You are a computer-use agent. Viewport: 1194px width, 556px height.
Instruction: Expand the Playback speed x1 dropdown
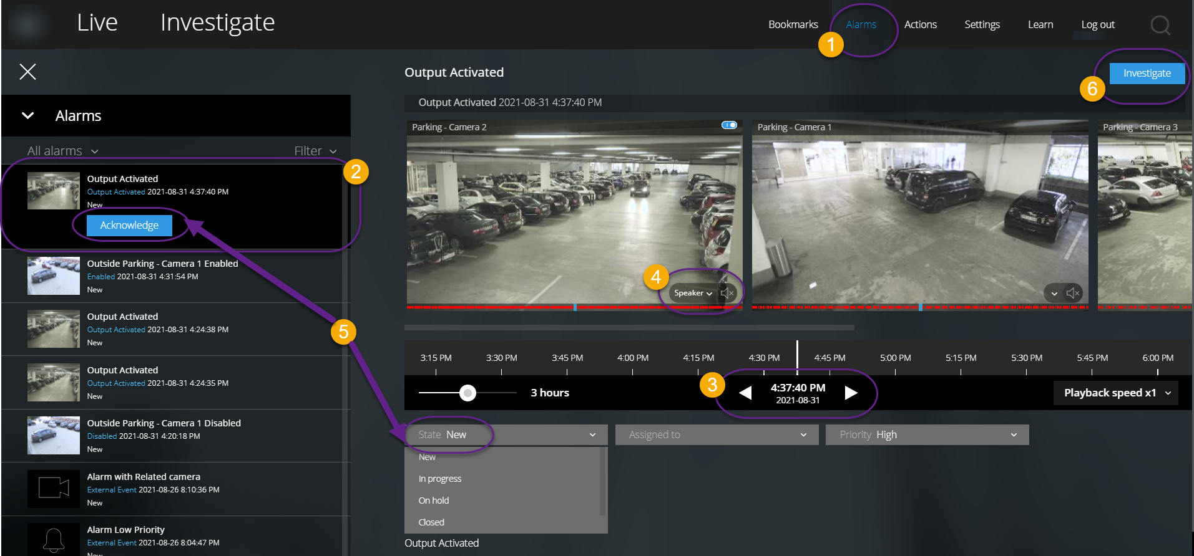pyautogui.click(x=1115, y=393)
